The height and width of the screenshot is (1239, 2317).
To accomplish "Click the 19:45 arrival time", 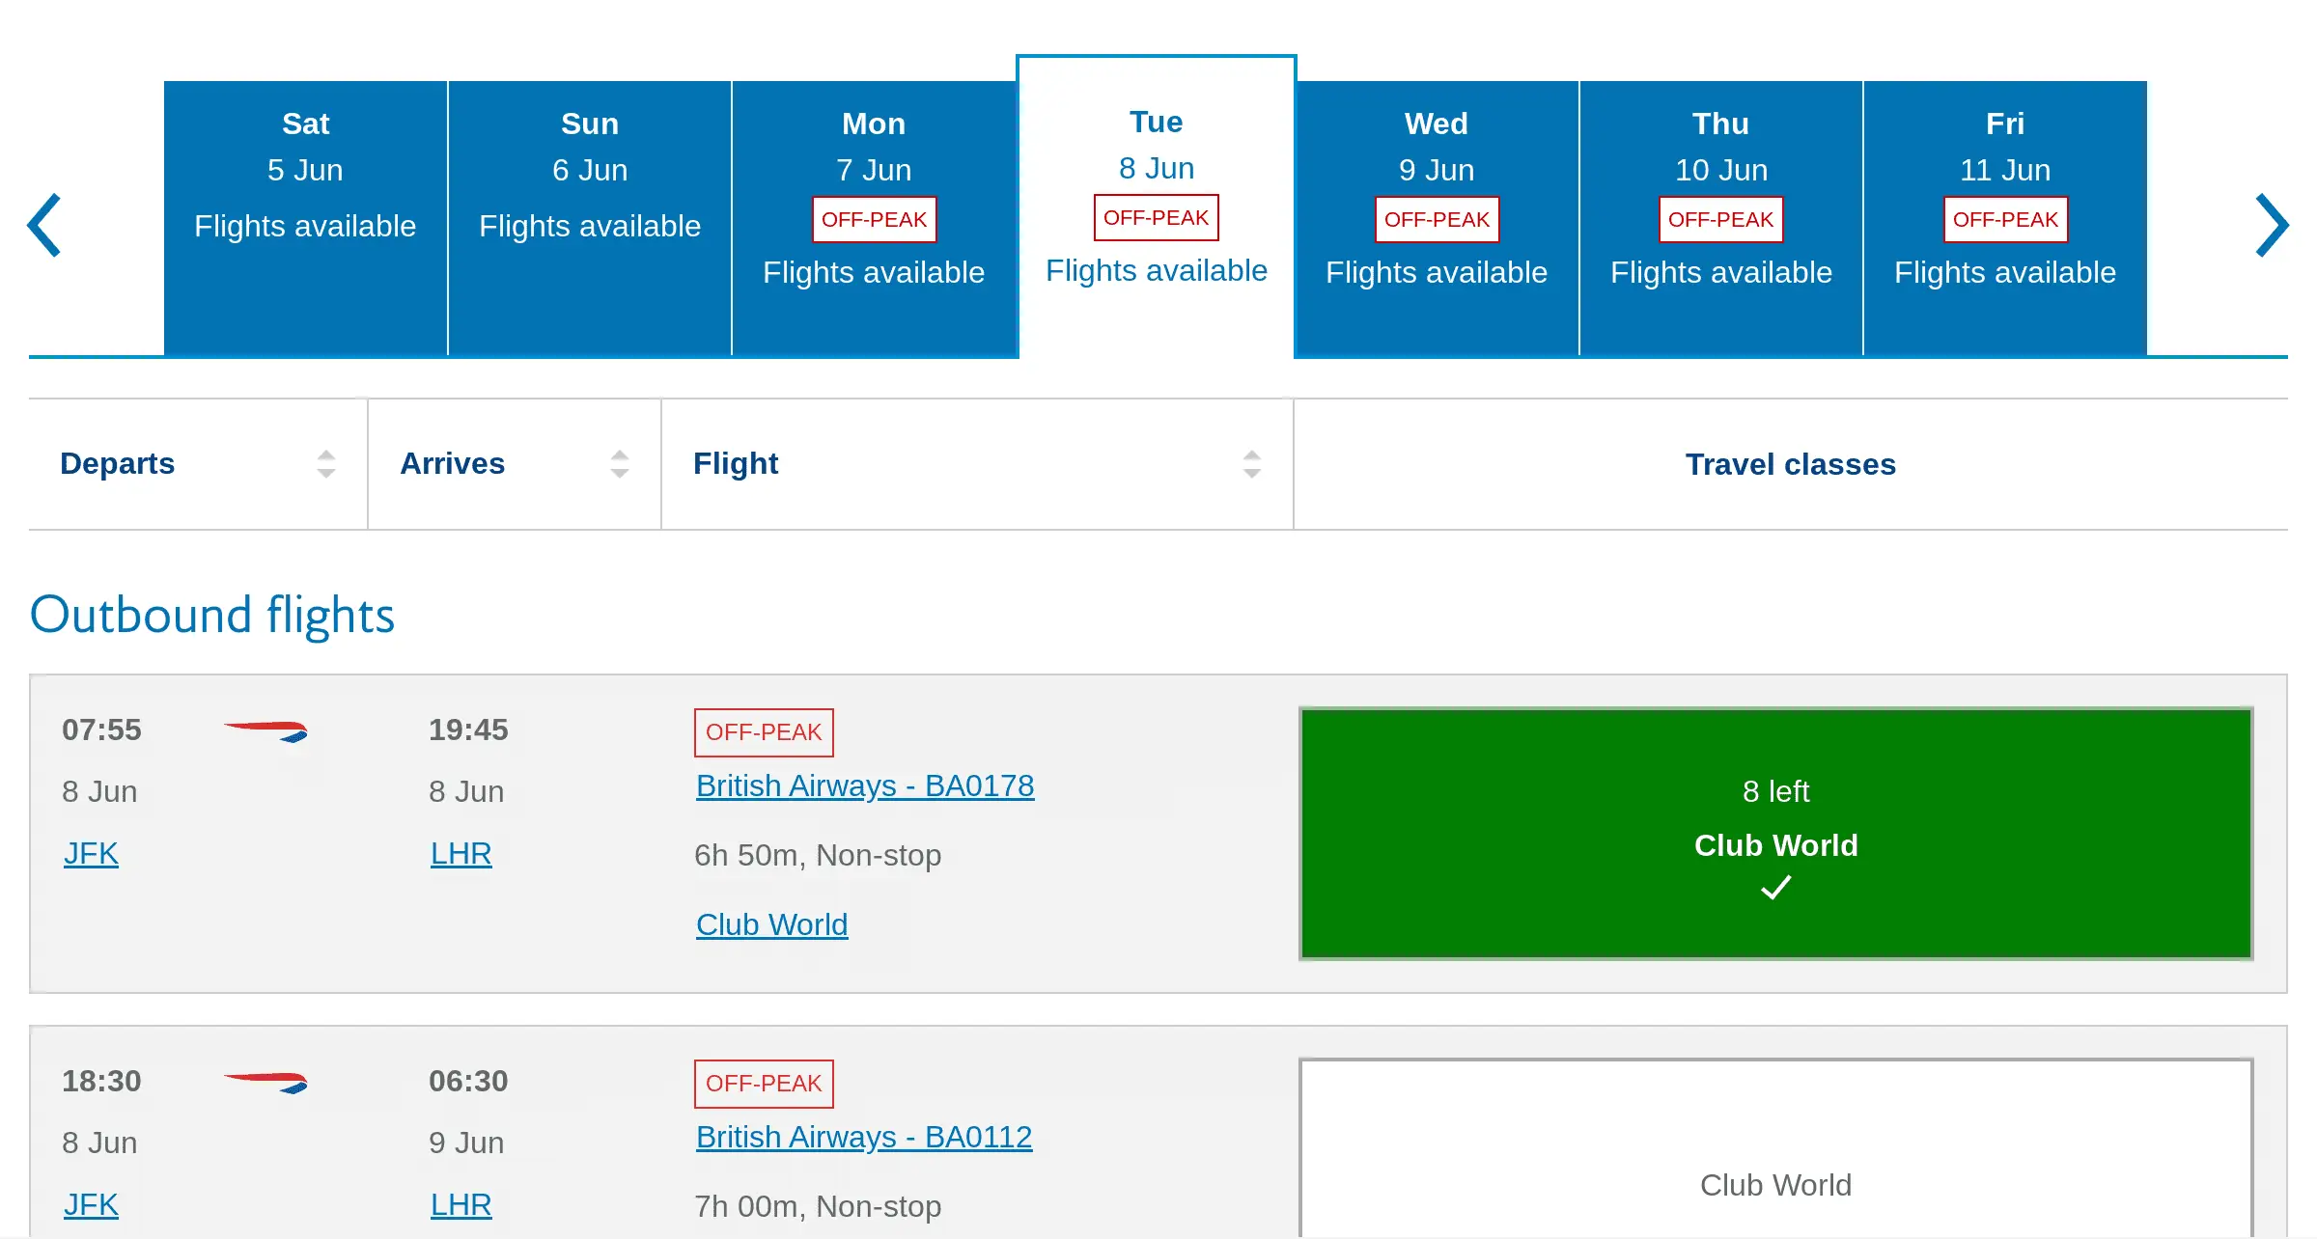I will (x=468, y=730).
